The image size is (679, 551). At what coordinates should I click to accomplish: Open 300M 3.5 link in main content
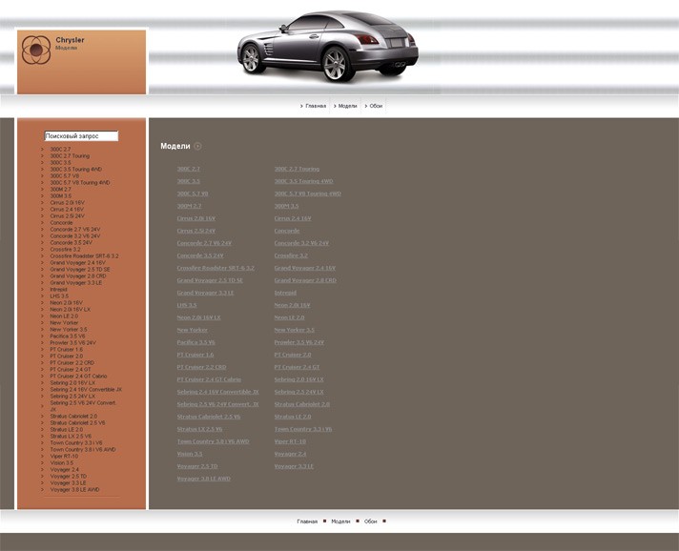point(286,206)
